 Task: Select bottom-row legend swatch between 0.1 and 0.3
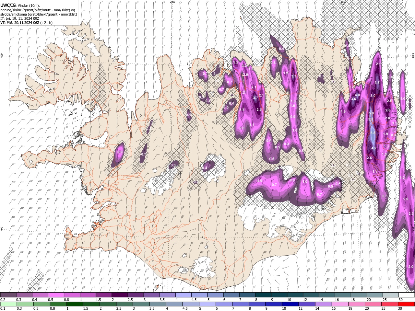tap(8, 304)
